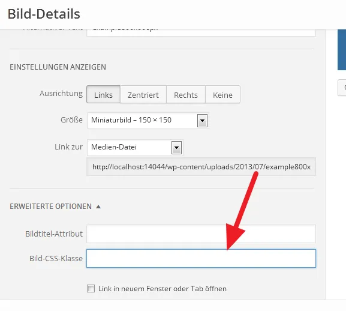
Task: Click the Erweiterte Optionen heading
Action: point(51,207)
